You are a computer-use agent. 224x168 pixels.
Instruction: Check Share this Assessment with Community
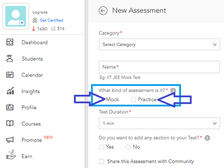click(102, 161)
